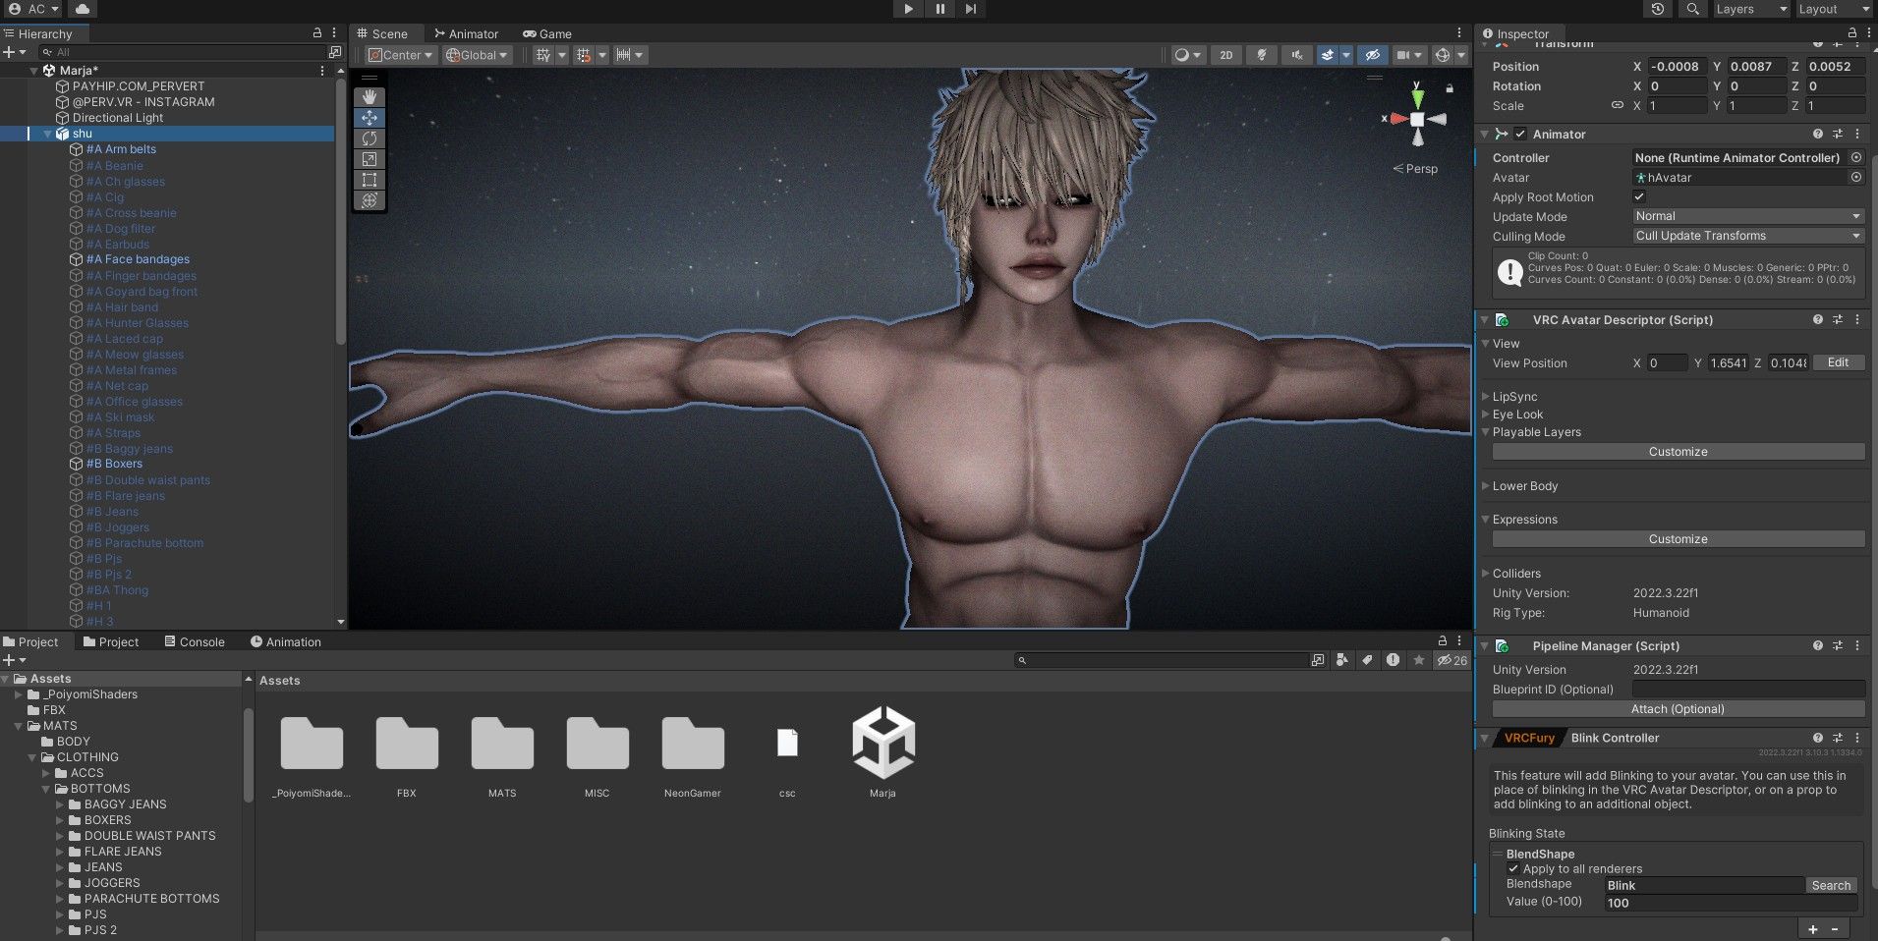Click the Blendshape Search button

click(1831, 885)
